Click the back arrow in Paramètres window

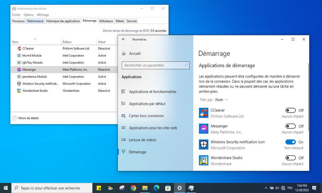(124, 39)
